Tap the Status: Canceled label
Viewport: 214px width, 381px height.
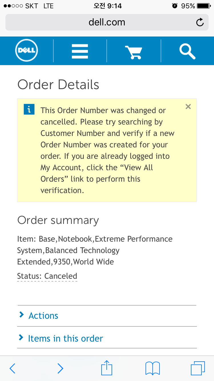pos(47,276)
